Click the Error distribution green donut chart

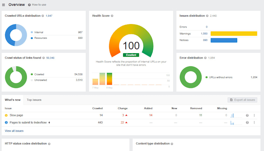pyautogui.click(x=191, y=77)
